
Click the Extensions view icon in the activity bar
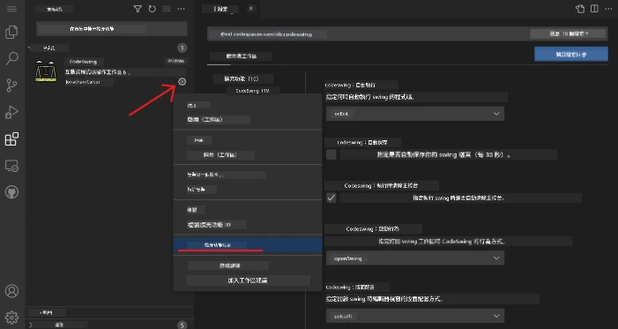(11, 138)
